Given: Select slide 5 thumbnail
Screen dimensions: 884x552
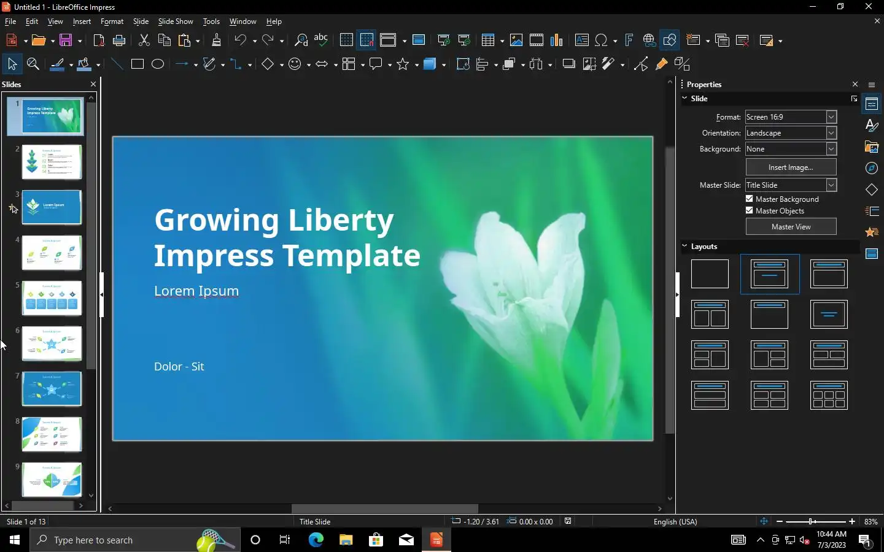Looking at the screenshot, I should tap(52, 298).
